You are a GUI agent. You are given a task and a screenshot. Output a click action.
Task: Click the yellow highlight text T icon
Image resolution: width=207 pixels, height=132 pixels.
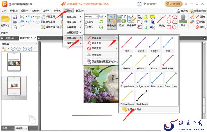click(146, 17)
